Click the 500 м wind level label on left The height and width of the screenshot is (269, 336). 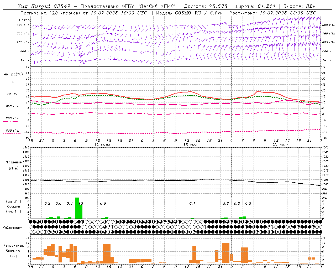pos(25,51)
